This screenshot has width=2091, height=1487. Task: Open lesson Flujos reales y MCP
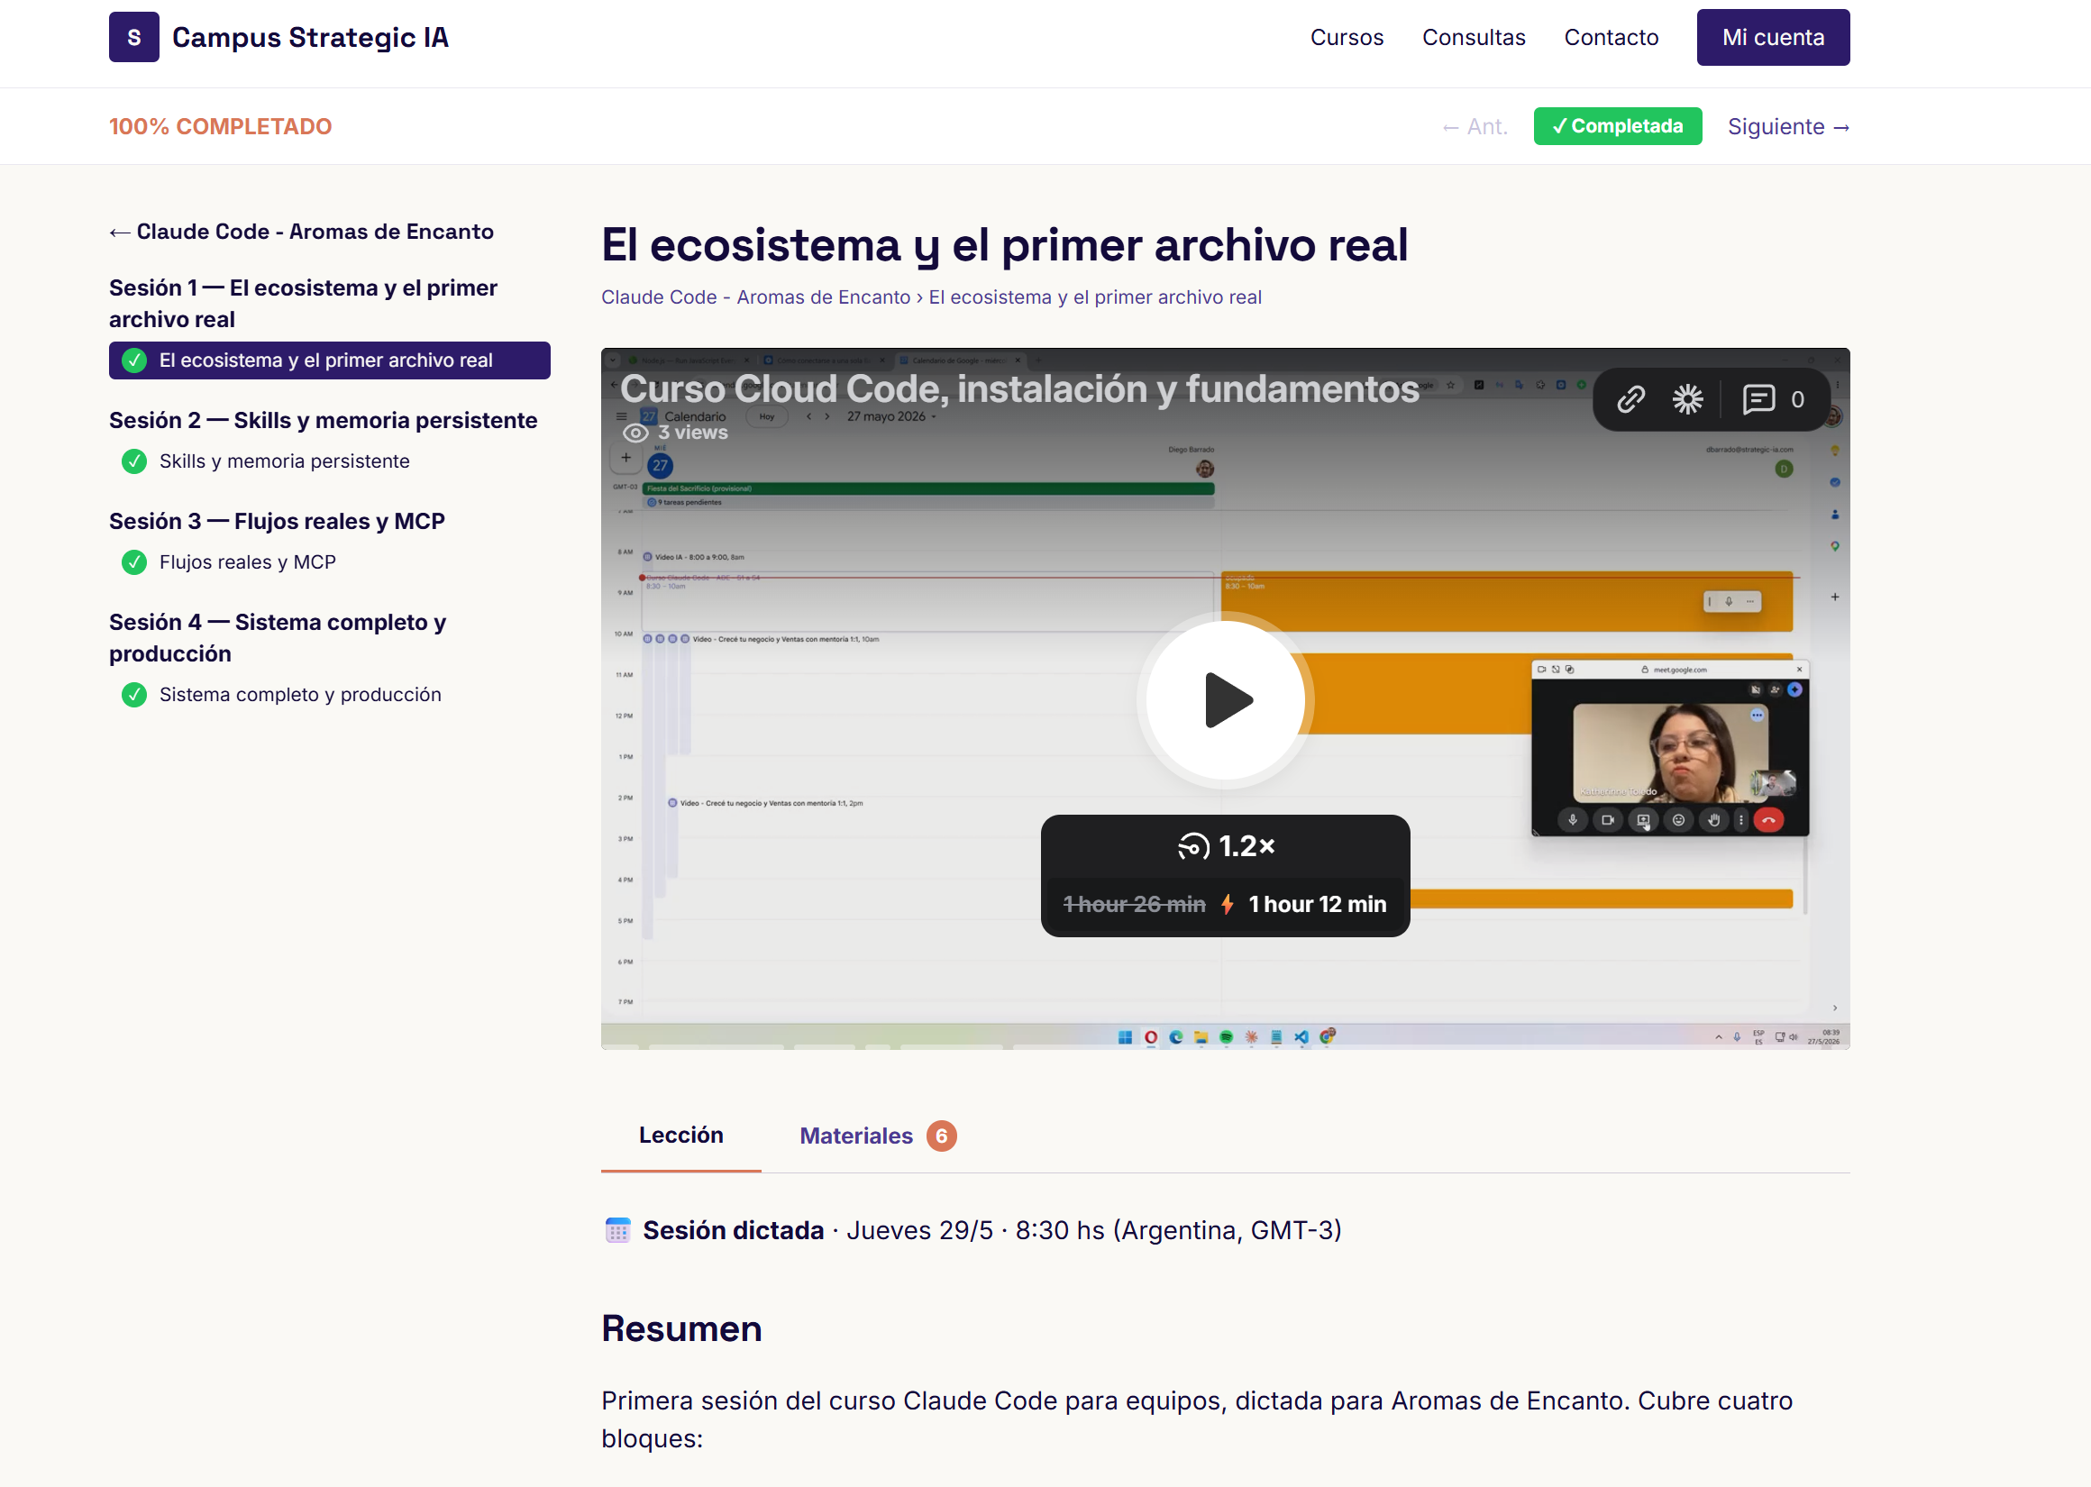tap(247, 562)
